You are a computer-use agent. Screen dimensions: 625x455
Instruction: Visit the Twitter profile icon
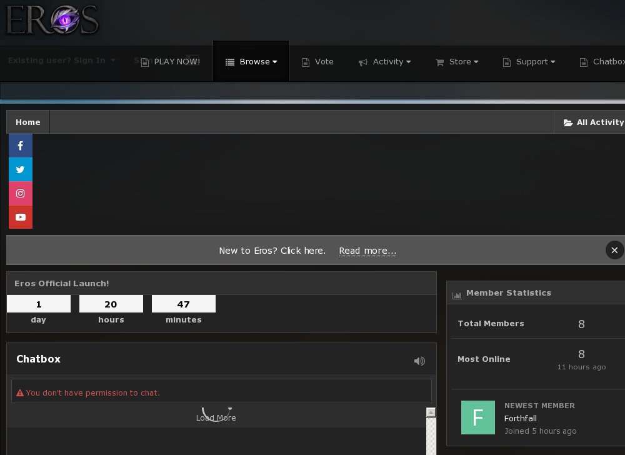pos(21,169)
